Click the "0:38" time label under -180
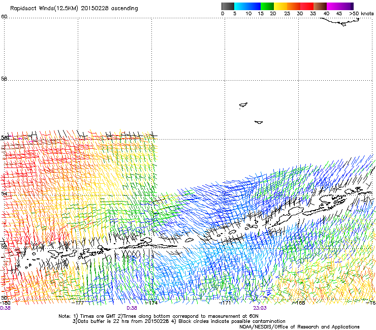 tap(5, 308)
